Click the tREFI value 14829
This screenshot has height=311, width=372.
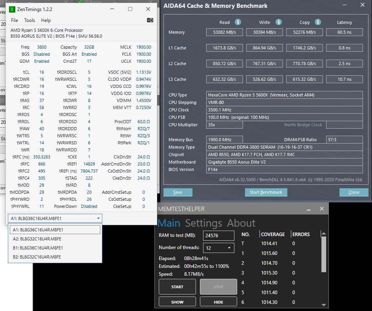coord(89,164)
